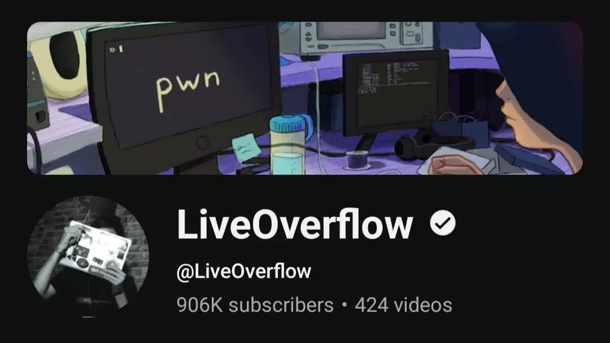Click the oscilloscope device at banner top

pos(364,37)
